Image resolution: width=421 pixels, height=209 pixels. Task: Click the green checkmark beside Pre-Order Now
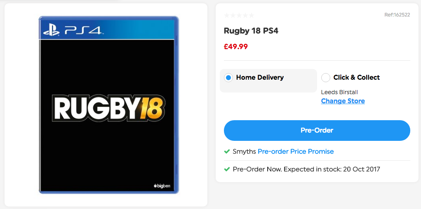(x=227, y=169)
